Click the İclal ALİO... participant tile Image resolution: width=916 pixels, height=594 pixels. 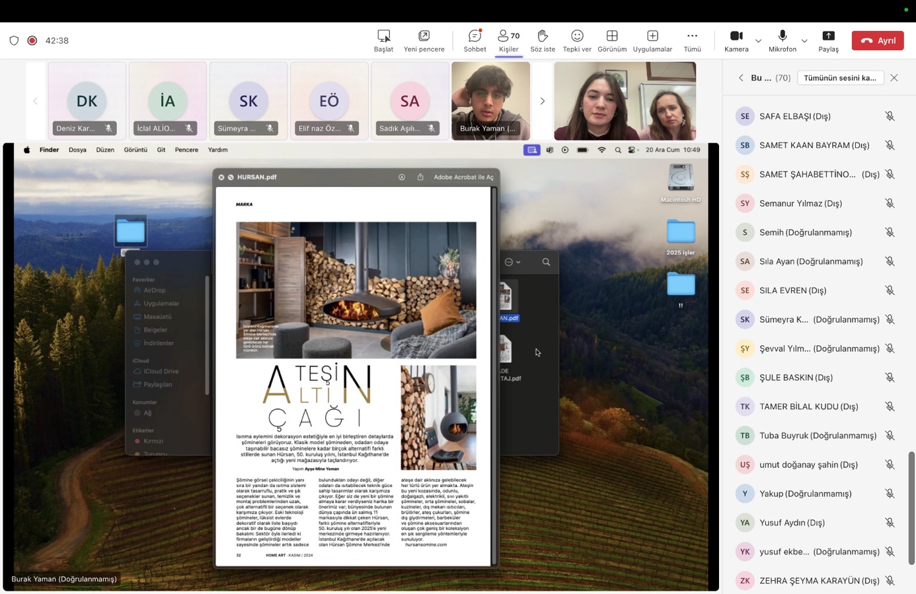tap(167, 101)
